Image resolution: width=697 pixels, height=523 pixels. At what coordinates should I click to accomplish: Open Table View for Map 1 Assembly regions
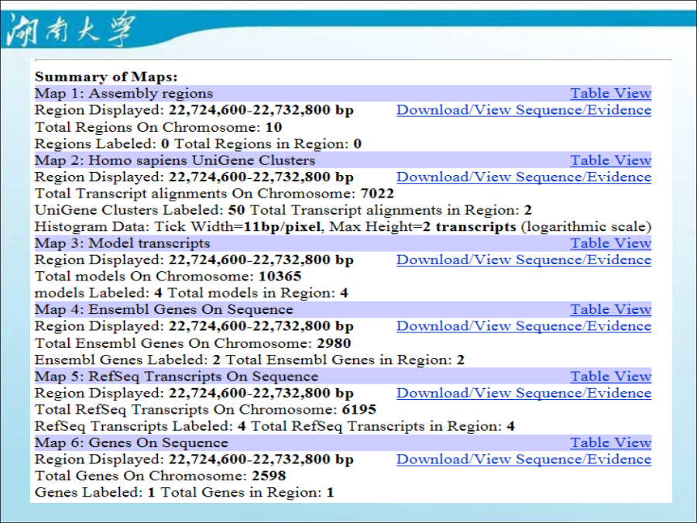pyautogui.click(x=611, y=94)
